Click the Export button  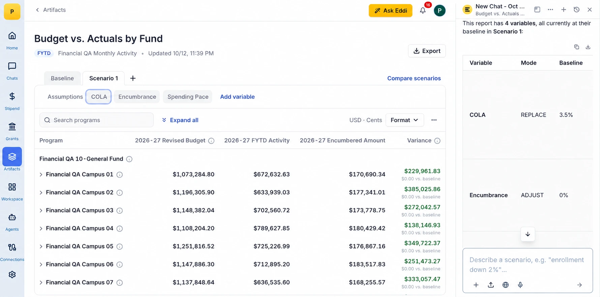click(x=427, y=51)
